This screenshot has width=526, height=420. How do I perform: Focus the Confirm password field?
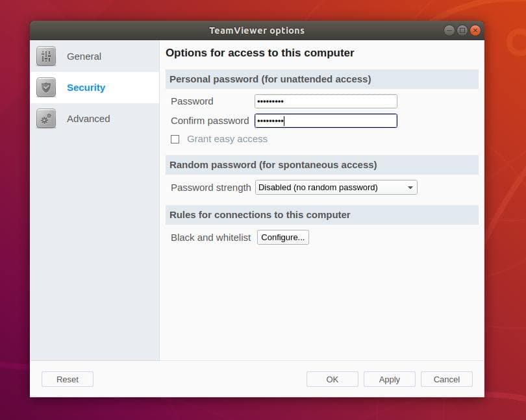[x=326, y=121]
